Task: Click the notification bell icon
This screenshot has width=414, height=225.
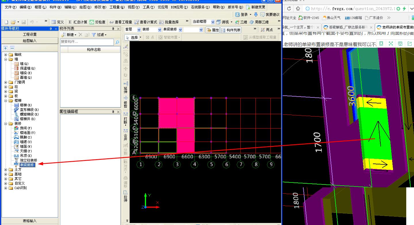Action: [x=256, y=14]
